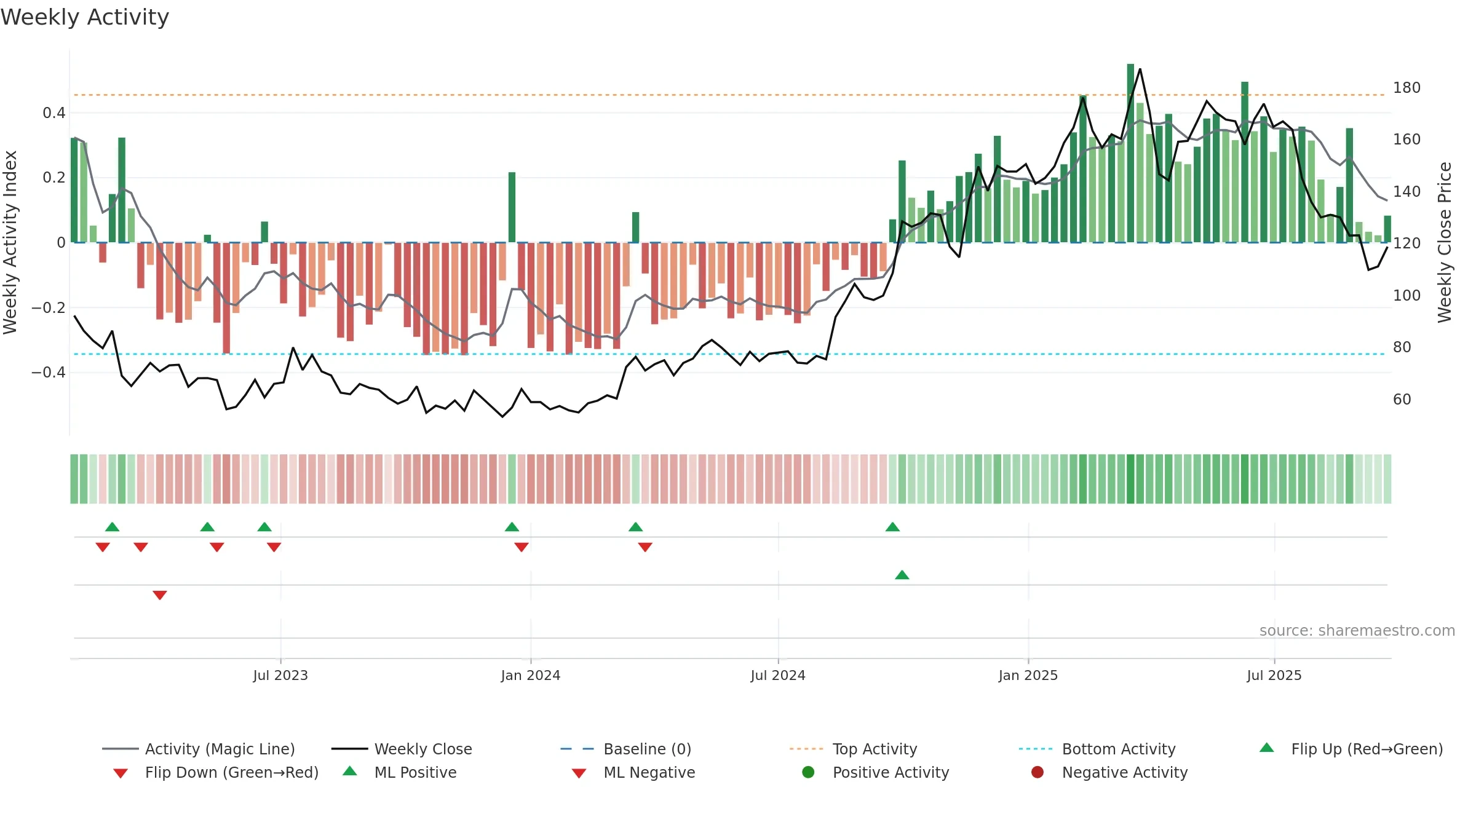Image resolution: width=1476 pixels, height=830 pixels.
Task: Click the Flip Down marker just before Jan 2024
Action: (x=522, y=547)
